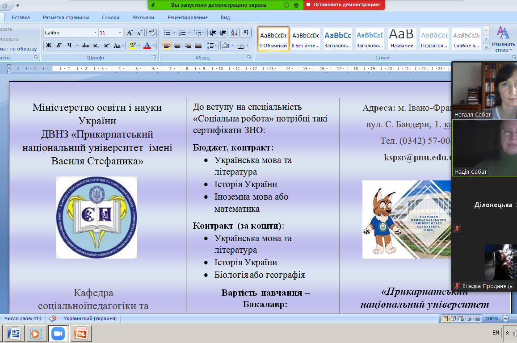Click the Sort icon in the Абзац group
Viewport: 517px width, 343px height.
(x=234, y=33)
